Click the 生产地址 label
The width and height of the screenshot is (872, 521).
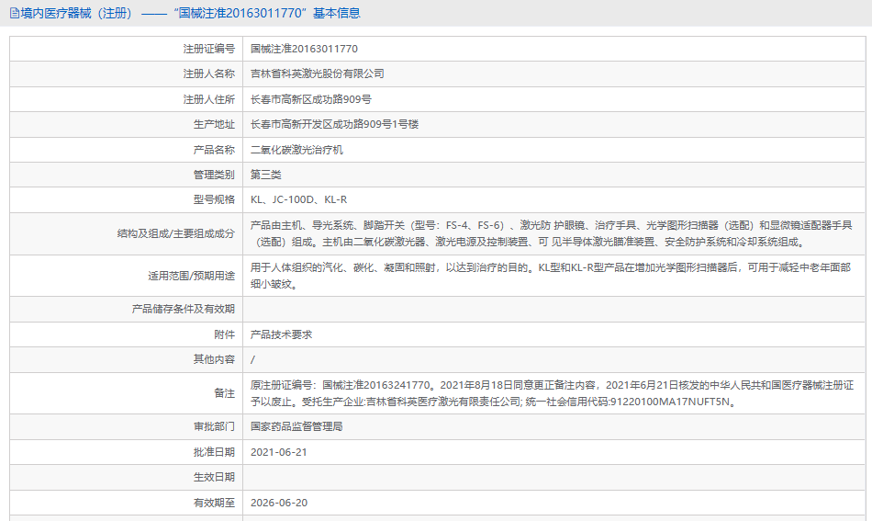(214, 124)
